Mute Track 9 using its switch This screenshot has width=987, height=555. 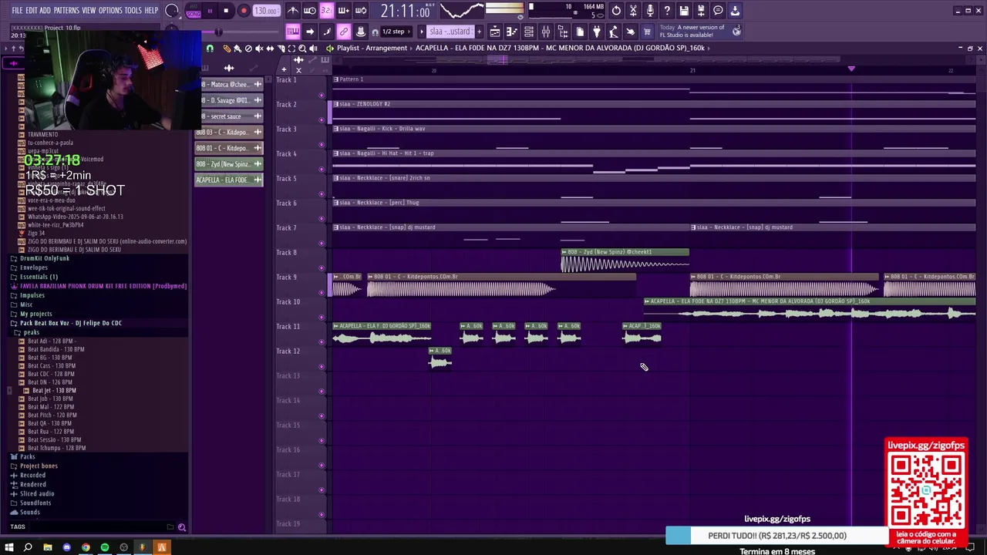coord(322,292)
